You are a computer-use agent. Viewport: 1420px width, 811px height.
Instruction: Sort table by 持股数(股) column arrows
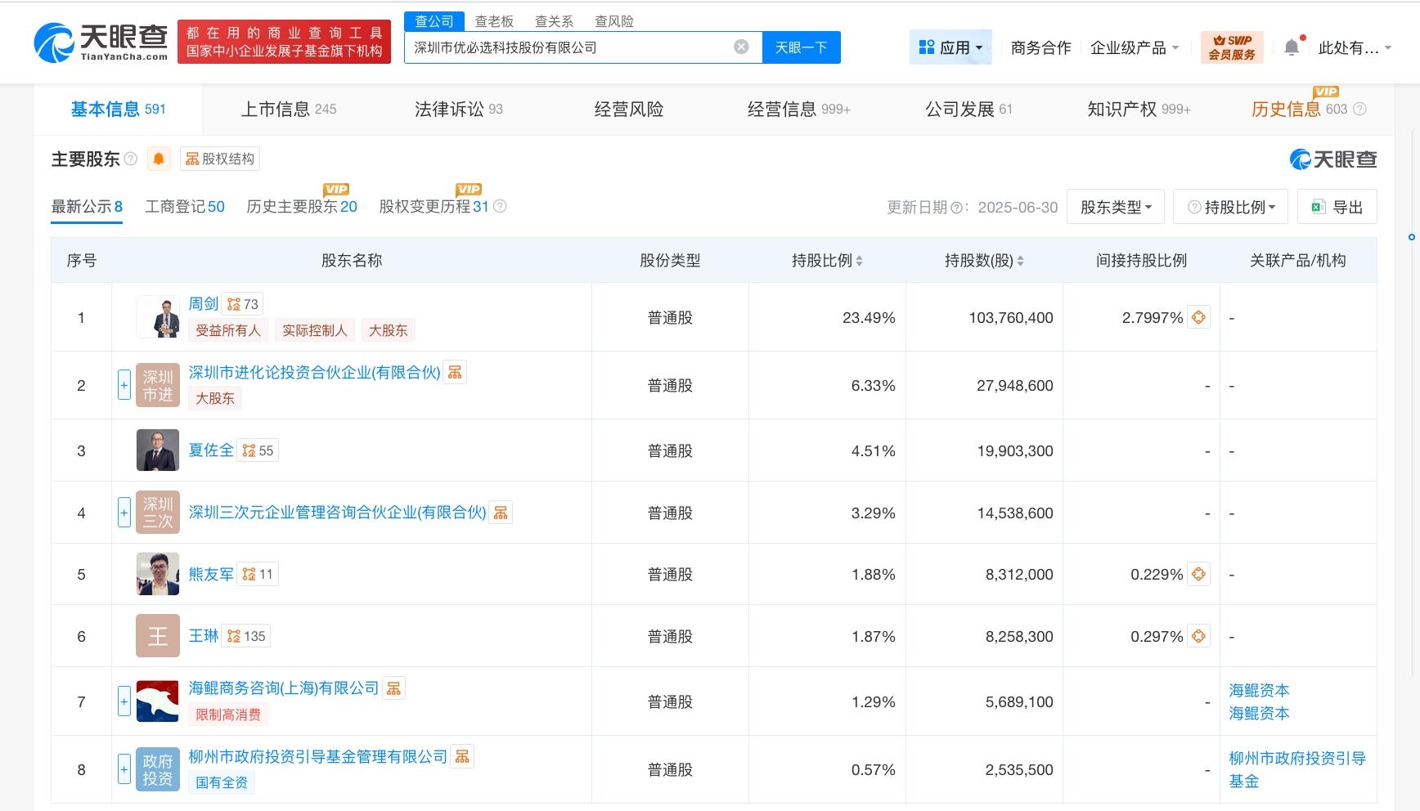click(1020, 261)
